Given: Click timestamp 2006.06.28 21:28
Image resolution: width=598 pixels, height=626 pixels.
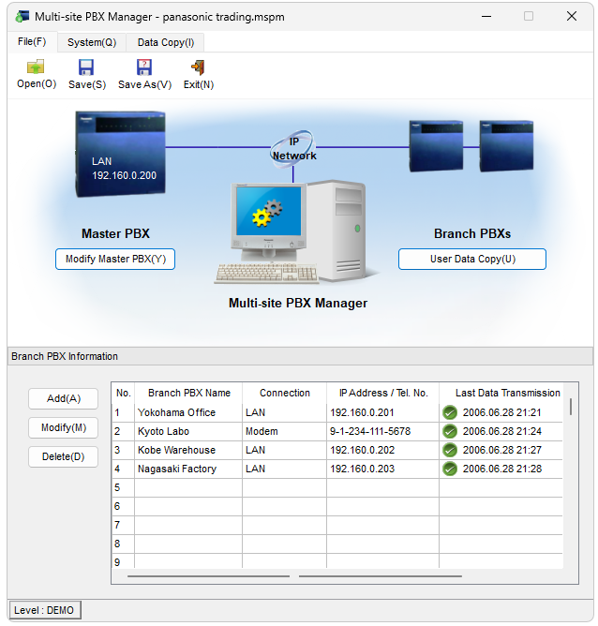Looking at the screenshot, I should [501, 469].
